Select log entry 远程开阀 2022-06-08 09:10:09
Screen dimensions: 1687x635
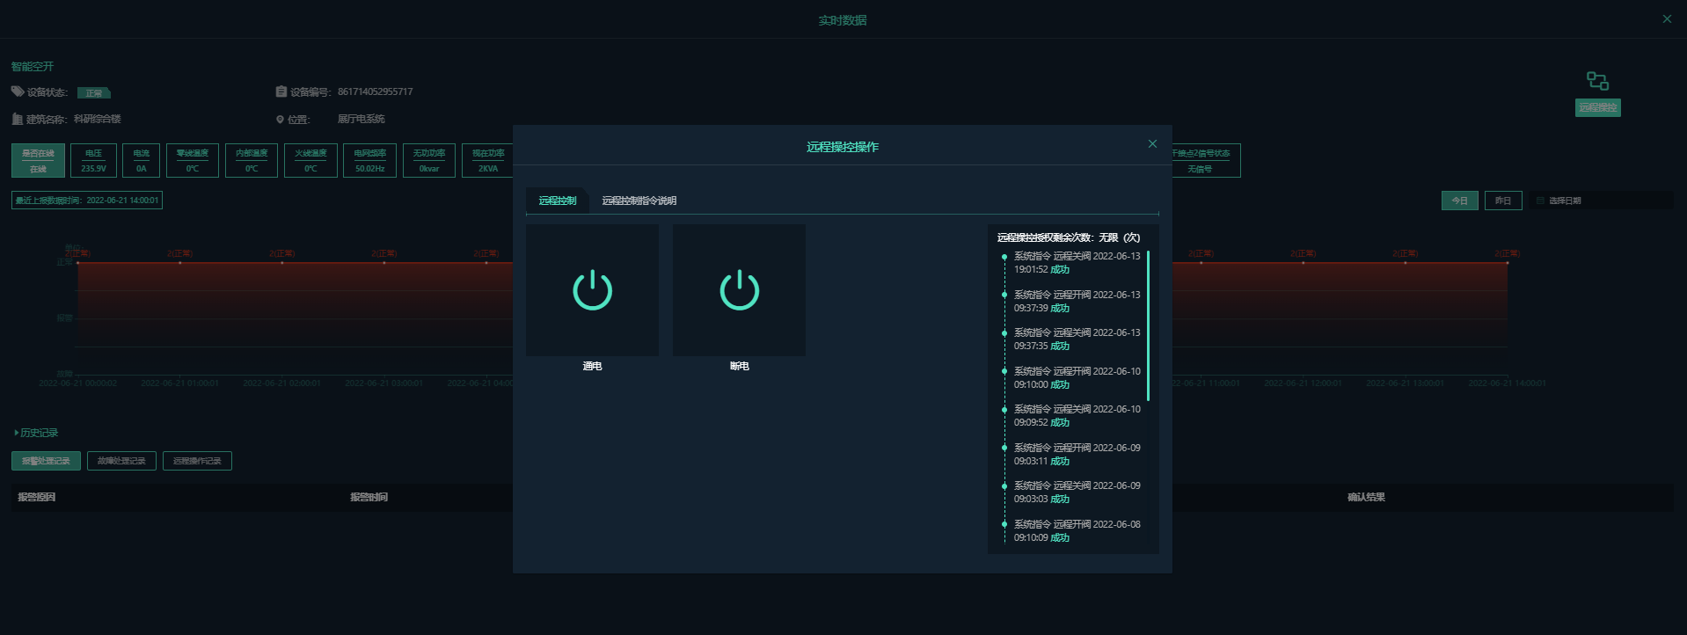pos(1077,530)
